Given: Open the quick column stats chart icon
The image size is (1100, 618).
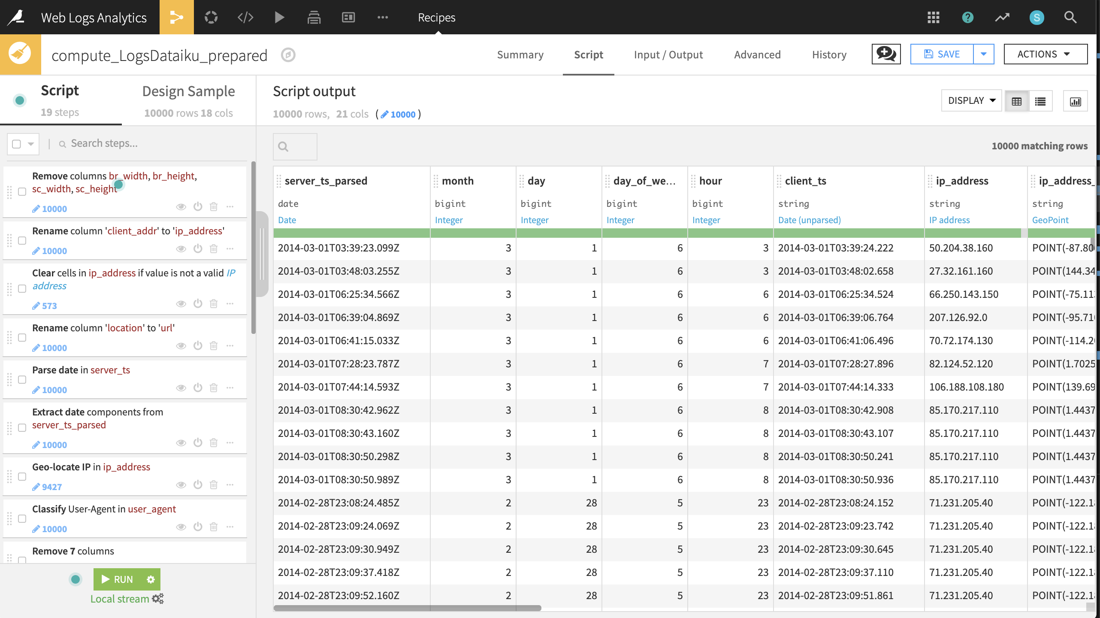Looking at the screenshot, I should [x=1075, y=101].
